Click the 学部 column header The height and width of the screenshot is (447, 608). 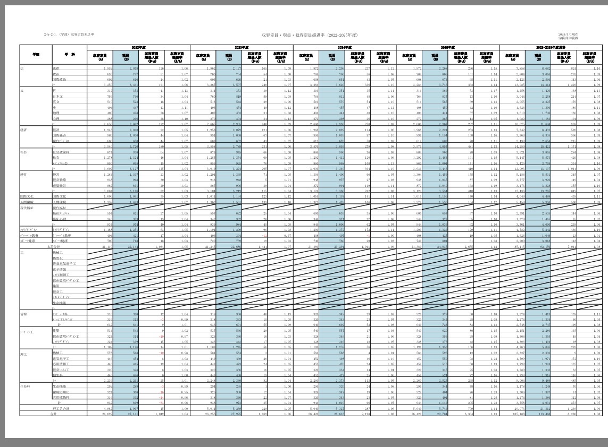(36, 55)
